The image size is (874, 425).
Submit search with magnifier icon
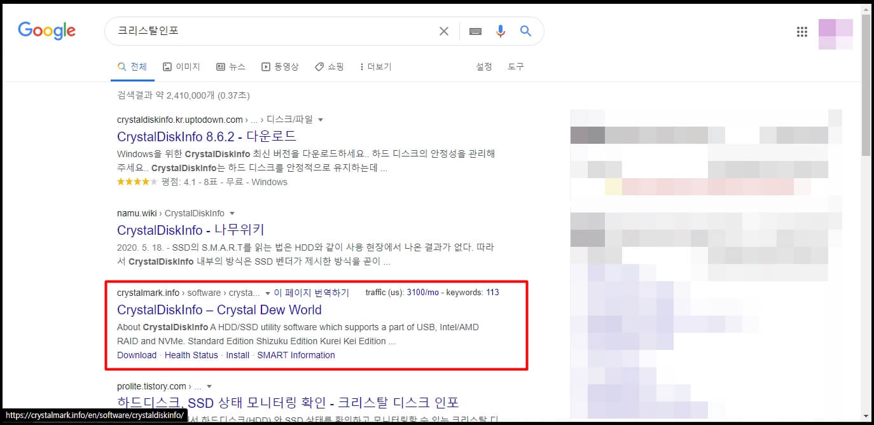click(x=525, y=31)
